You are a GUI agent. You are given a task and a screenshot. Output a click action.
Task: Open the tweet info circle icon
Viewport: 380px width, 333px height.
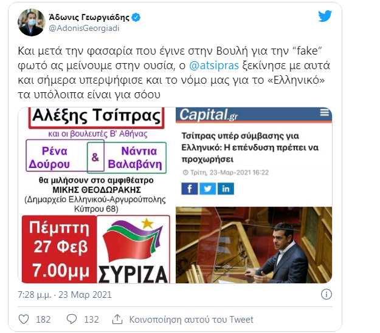(x=326, y=294)
